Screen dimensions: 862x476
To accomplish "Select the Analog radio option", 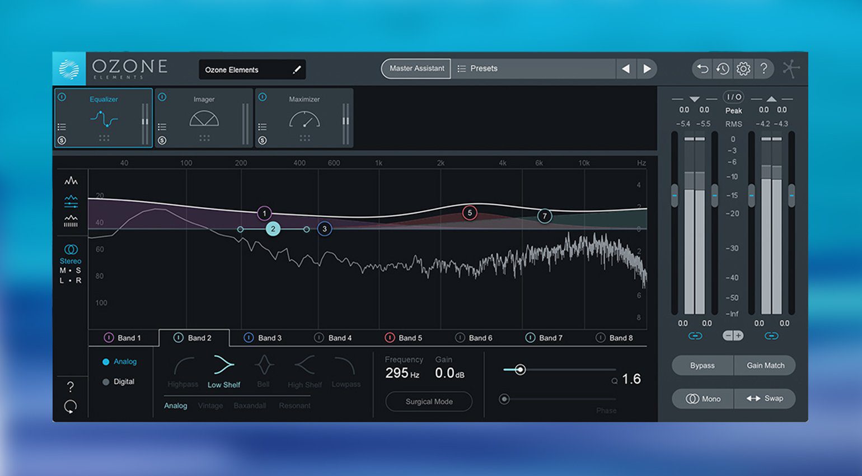I will (106, 362).
